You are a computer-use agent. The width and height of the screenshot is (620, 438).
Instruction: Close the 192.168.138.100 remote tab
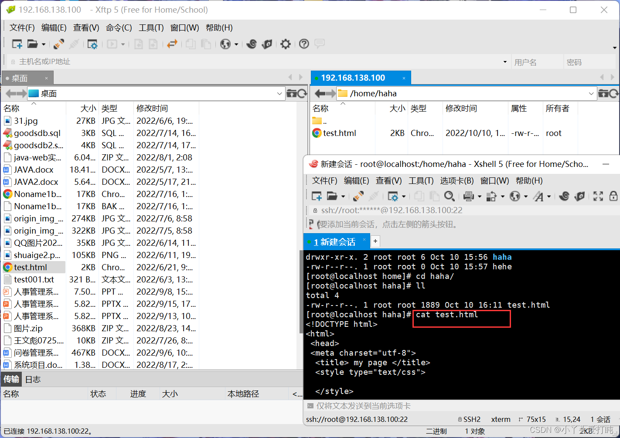pos(404,78)
